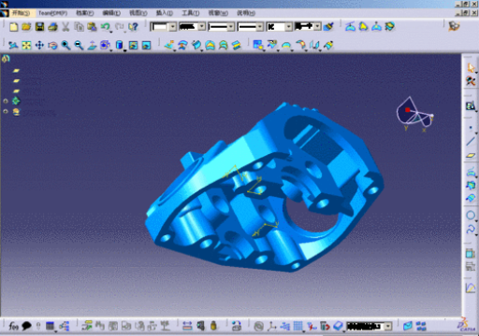Click the Fit All In icon
The width and height of the screenshot is (479, 336).
26,46
